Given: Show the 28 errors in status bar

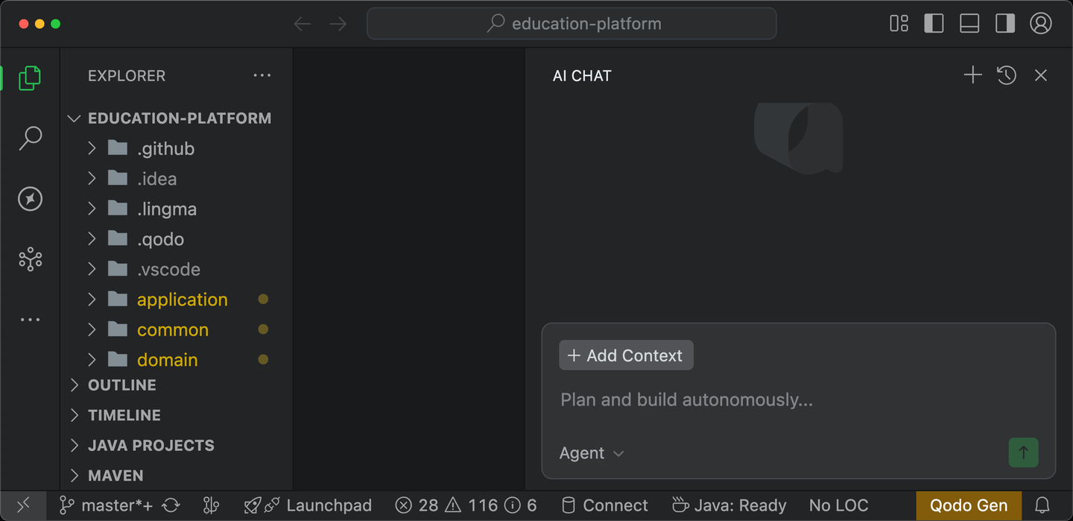Looking at the screenshot, I should (x=417, y=505).
